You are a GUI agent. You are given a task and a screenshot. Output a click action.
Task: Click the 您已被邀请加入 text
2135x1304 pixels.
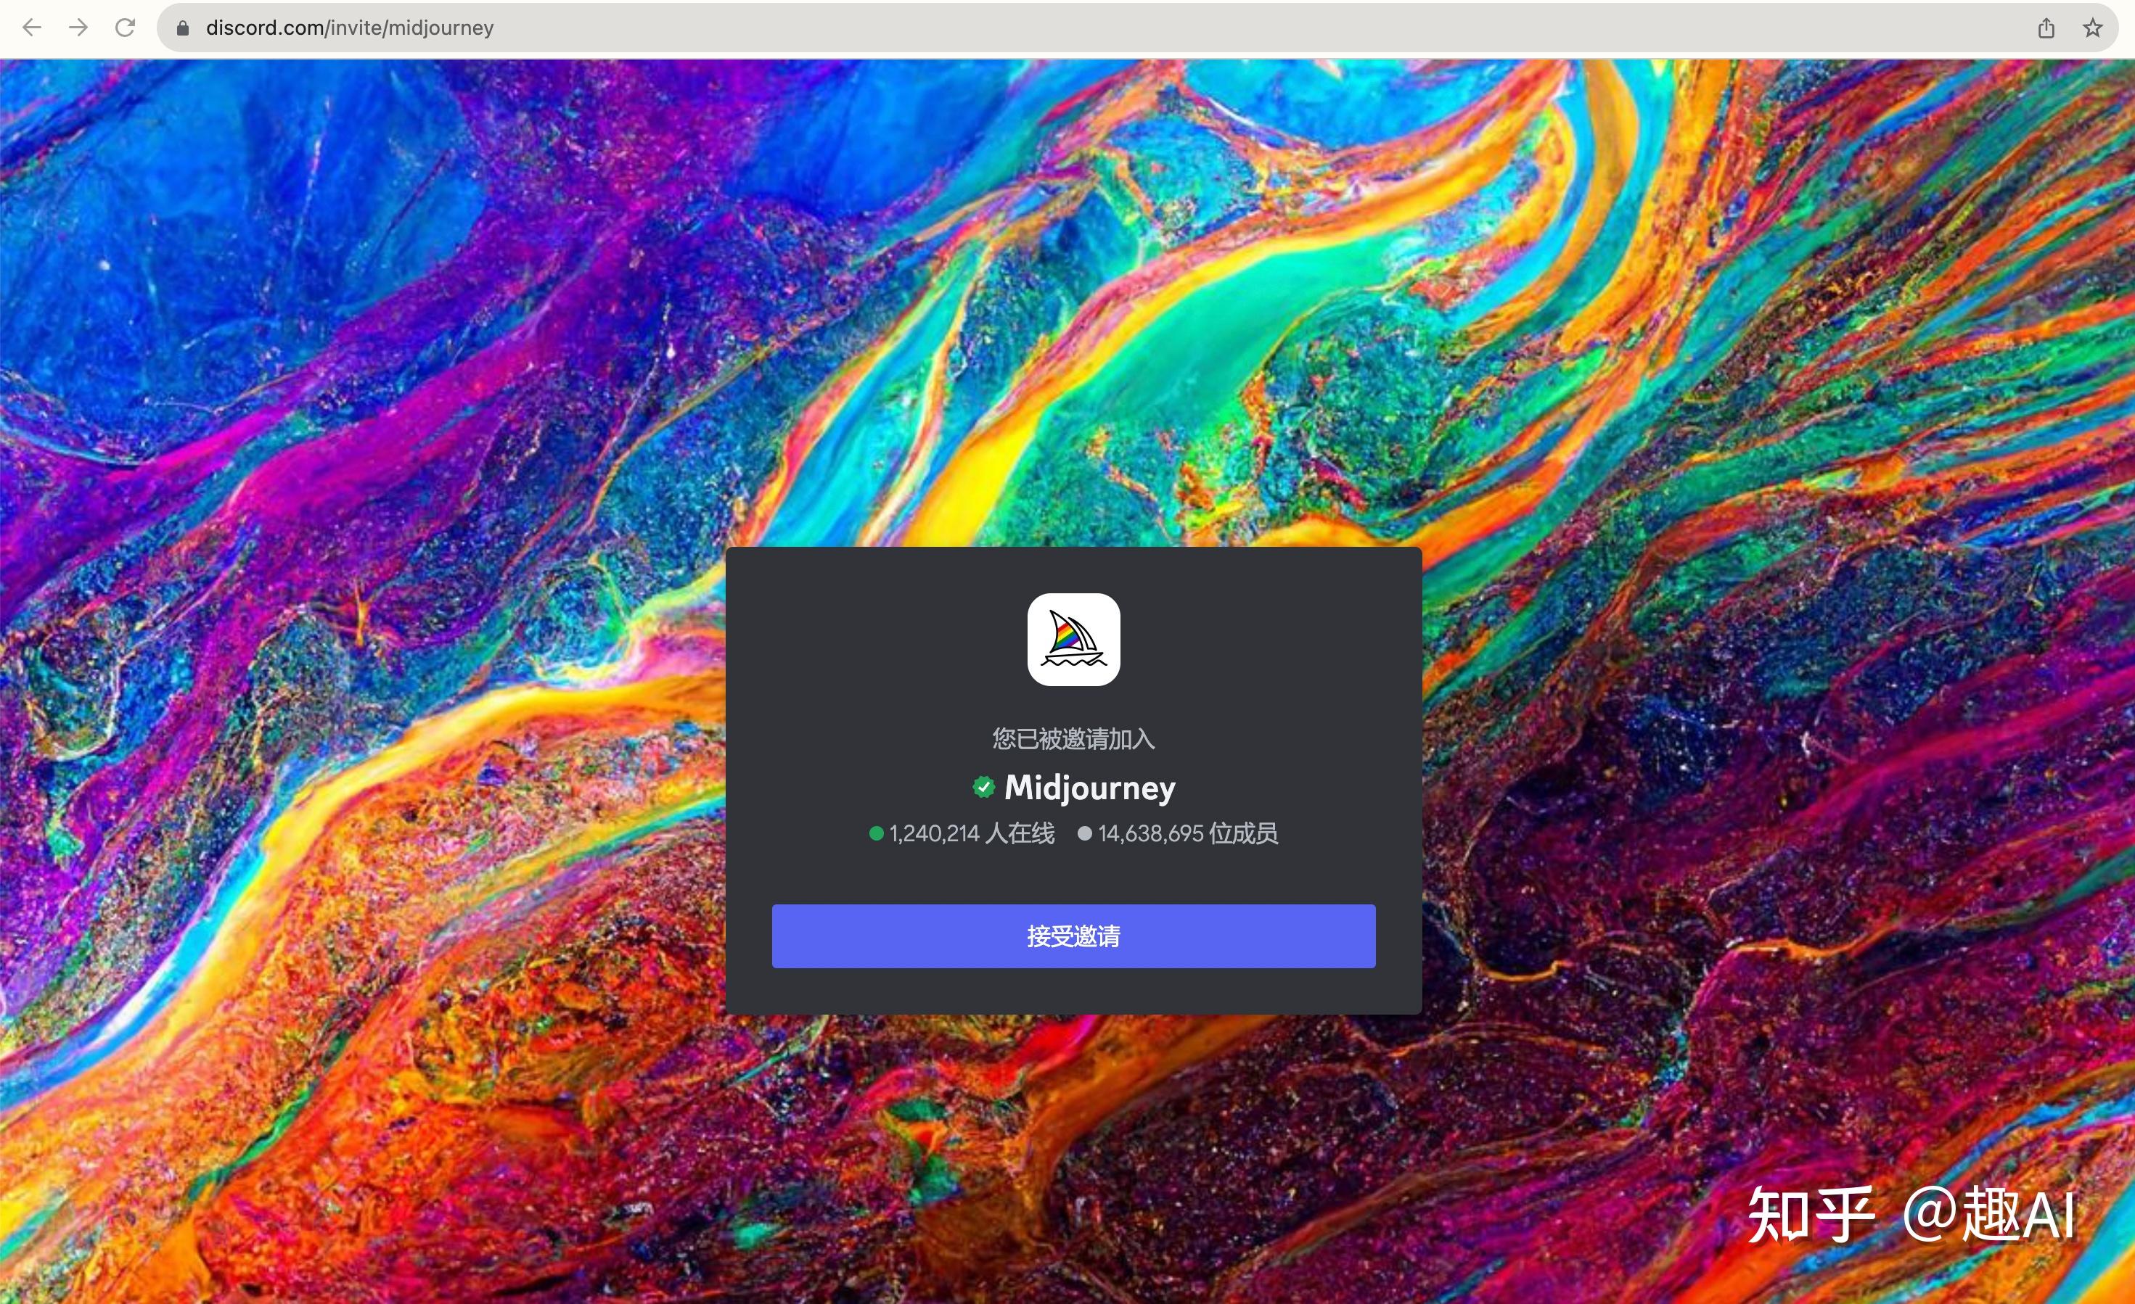1073,738
